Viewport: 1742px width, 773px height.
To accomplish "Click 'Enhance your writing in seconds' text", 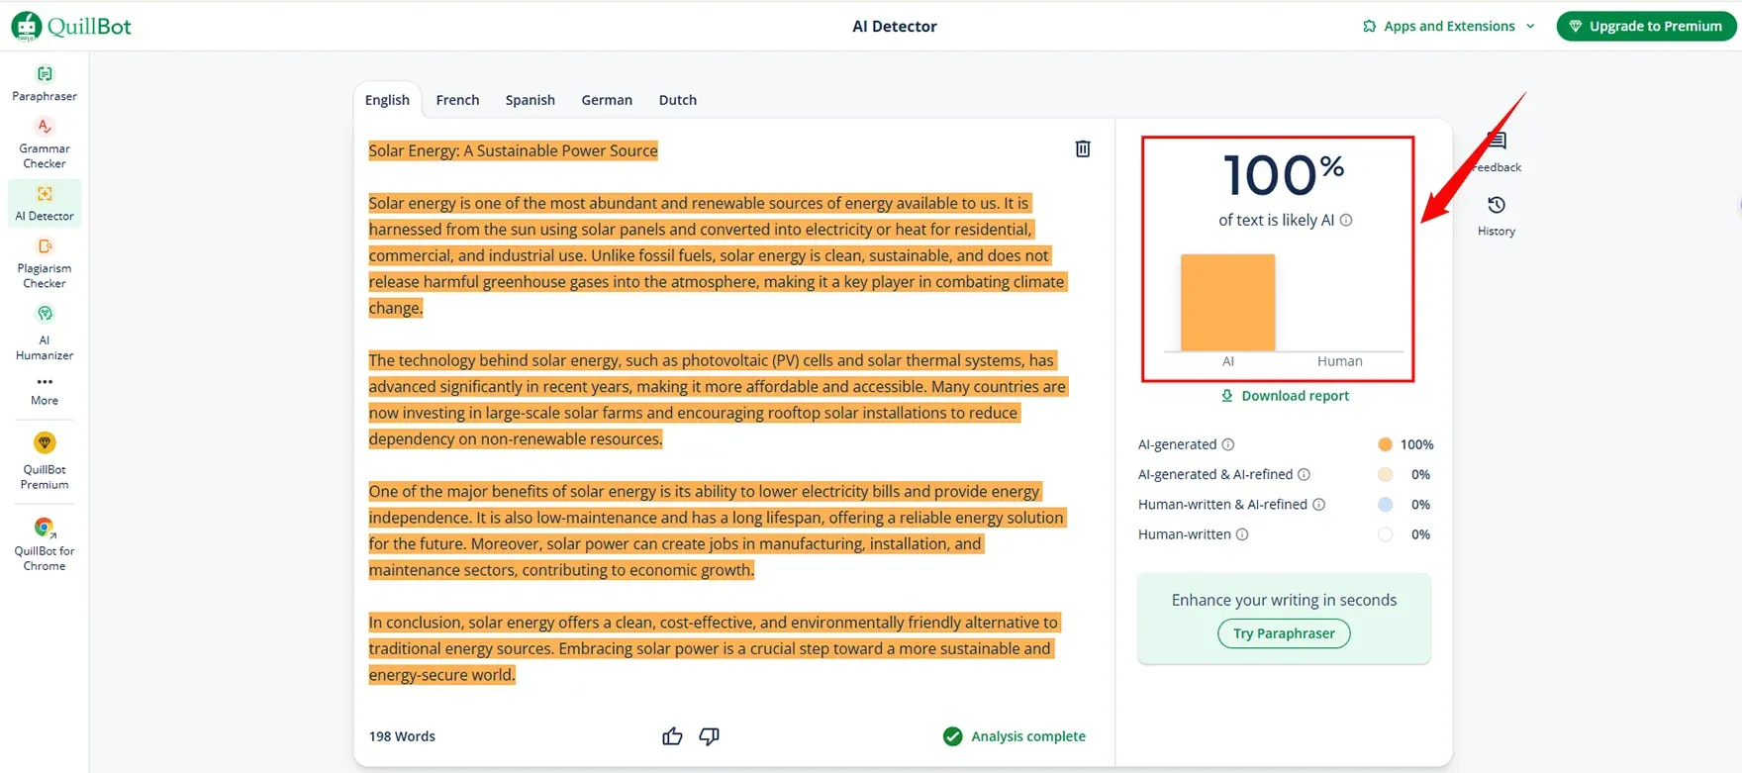I will (1284, 600).
